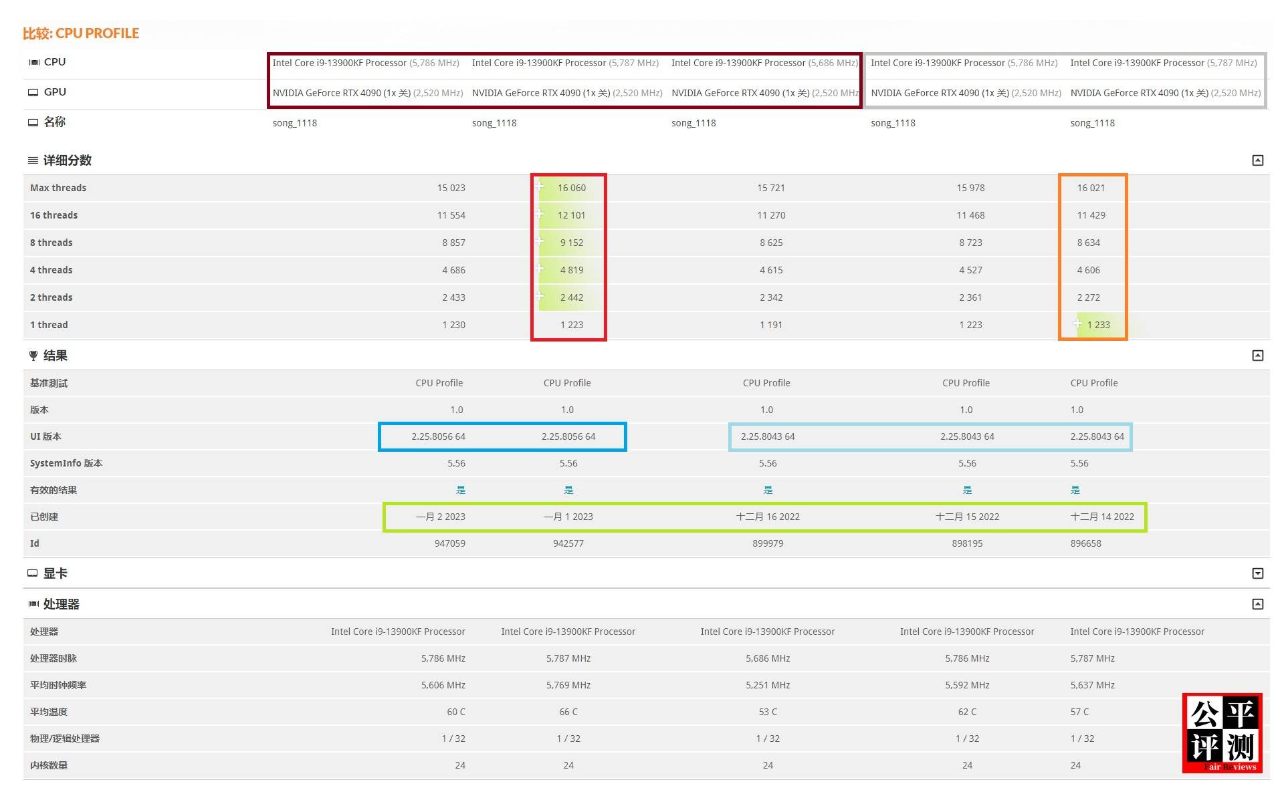The width and height of the screenshot is (1284, 802).
Task: Click plus icon beside 1 233 score
Action: [x=1077, y=323]
